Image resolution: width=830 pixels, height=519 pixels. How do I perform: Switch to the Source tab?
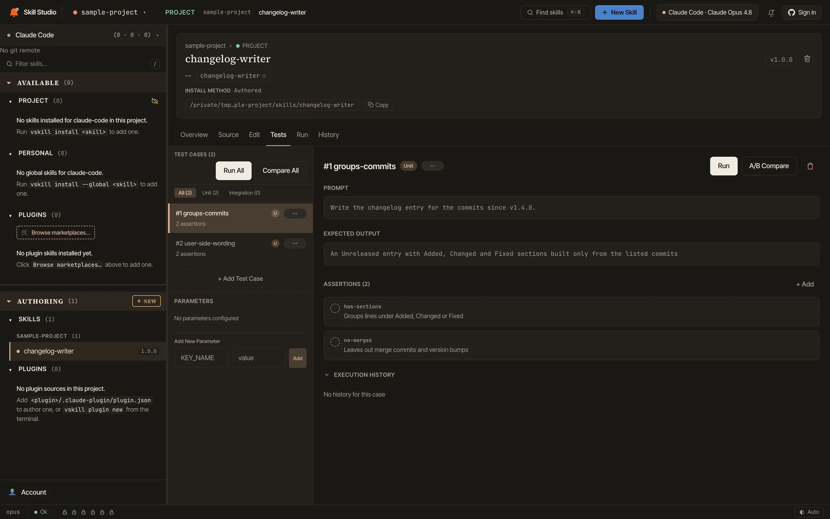228,135
